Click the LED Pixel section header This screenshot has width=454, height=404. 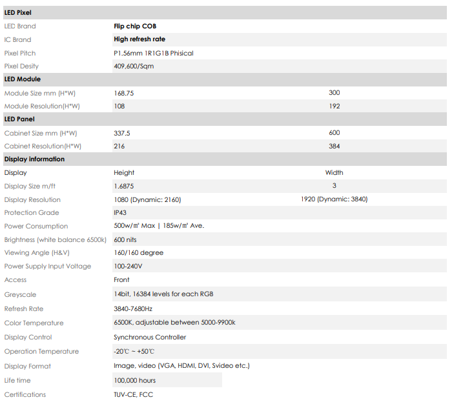click(225, 13)
